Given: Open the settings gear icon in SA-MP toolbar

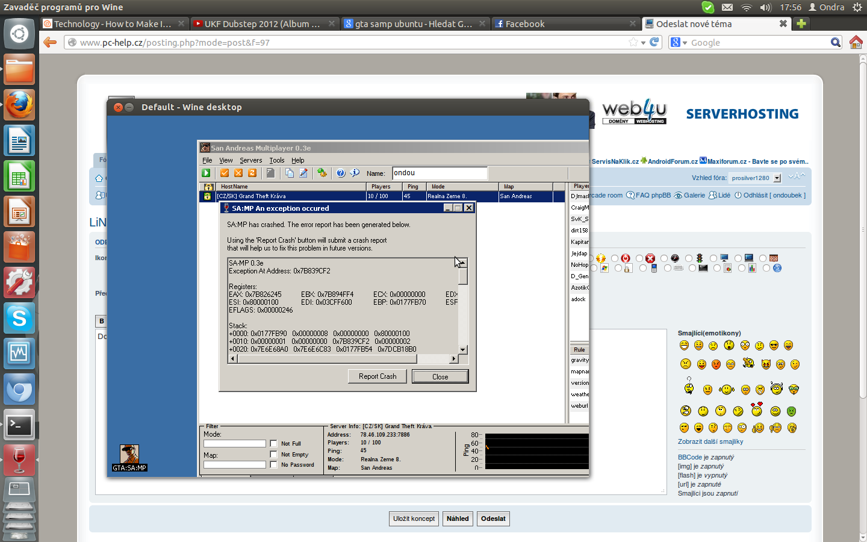Looking at the screenshot, I should (322, 173).
